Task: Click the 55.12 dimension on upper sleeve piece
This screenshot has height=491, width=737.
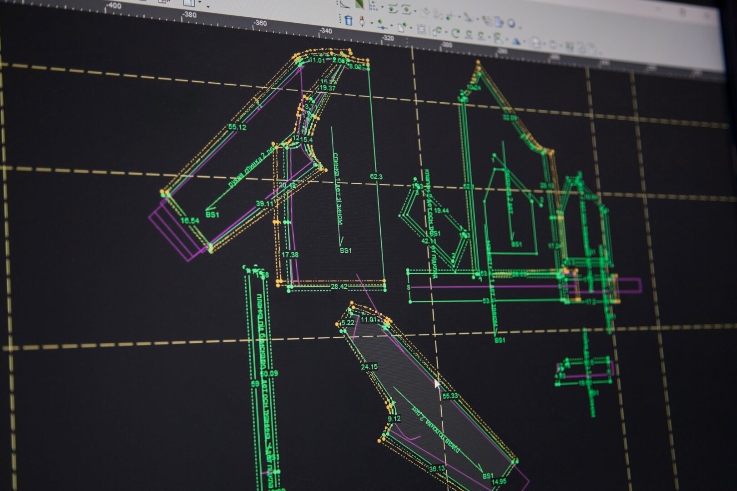Action: [x=237, y=127]
